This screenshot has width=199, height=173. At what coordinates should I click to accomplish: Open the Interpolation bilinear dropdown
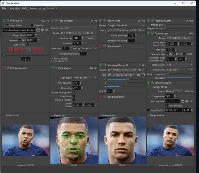(180, 70)
